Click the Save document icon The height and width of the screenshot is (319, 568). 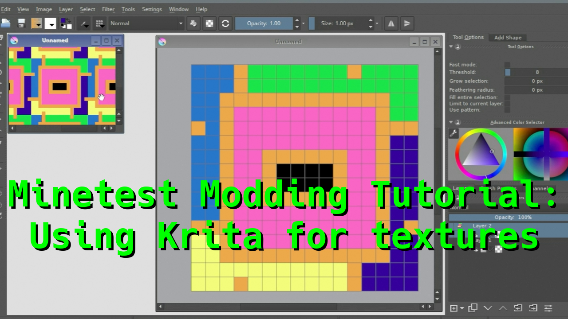click(x=21, y=23)
